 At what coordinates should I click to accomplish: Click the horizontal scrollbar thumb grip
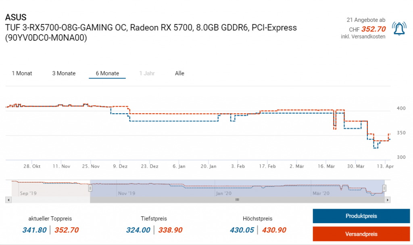click(x=238, y=199)
